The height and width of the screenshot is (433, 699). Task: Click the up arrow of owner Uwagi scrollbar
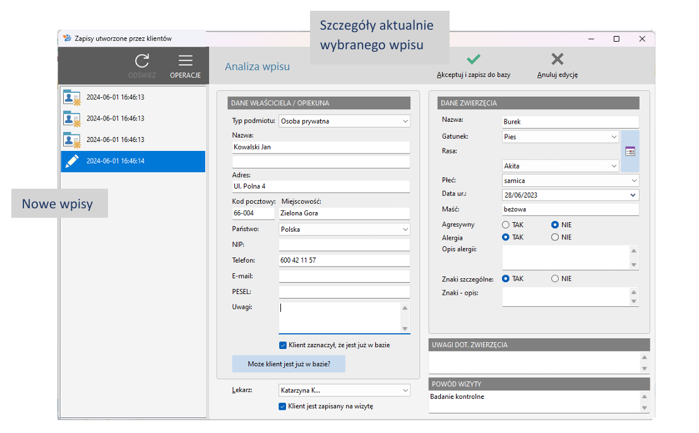405,308
